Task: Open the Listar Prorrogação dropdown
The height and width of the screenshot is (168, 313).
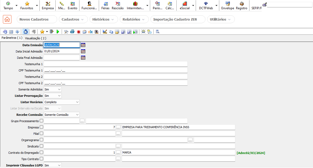Action: [x=53, y=96]
